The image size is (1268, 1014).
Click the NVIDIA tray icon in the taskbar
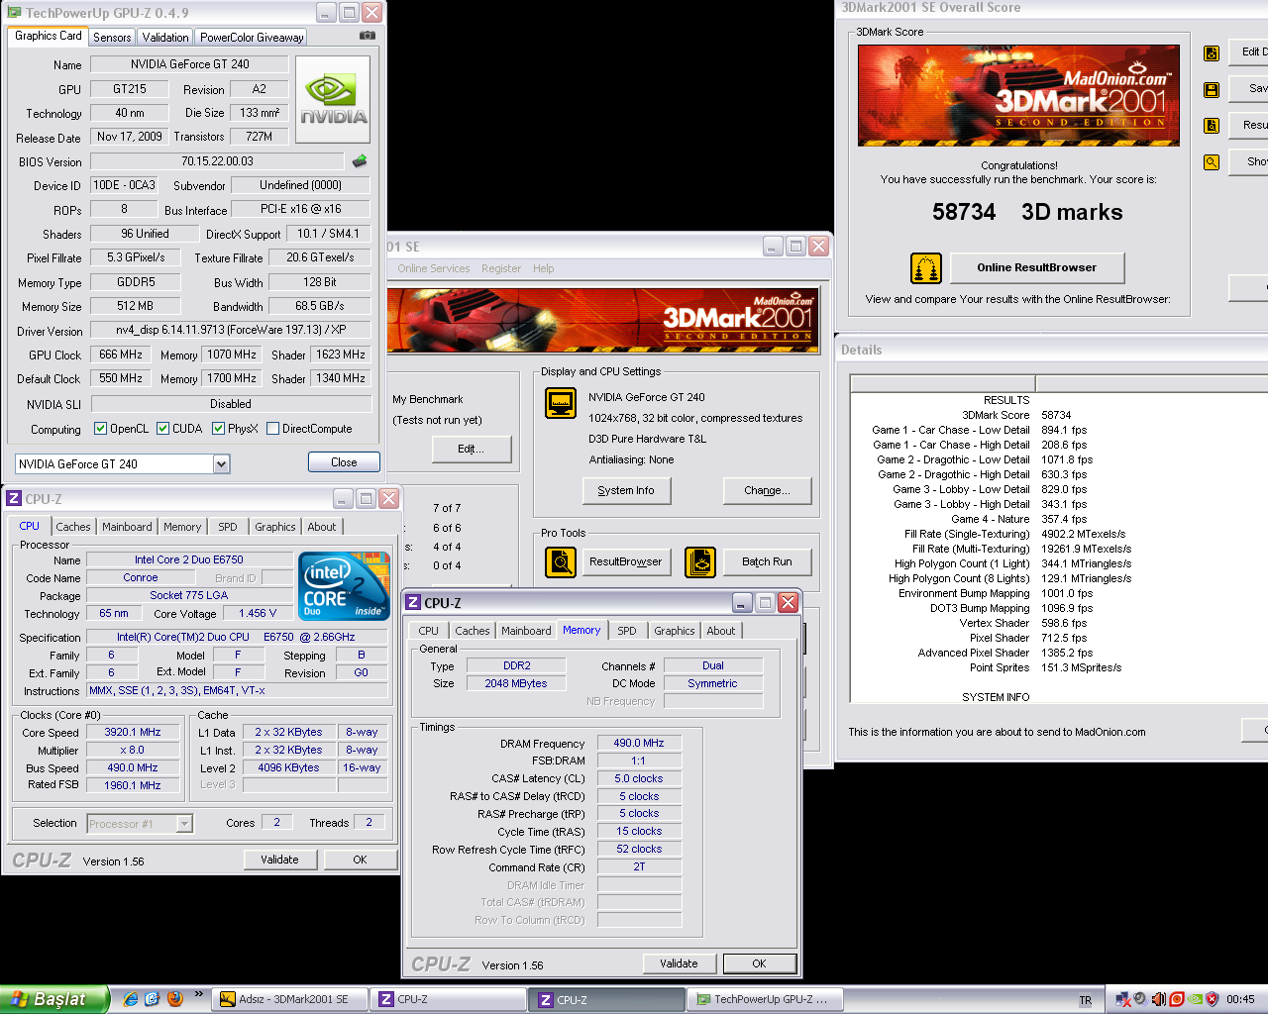point(1195,999)
